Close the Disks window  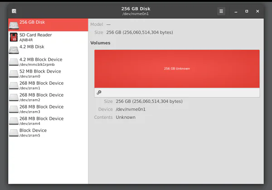(x=257, y=11)
